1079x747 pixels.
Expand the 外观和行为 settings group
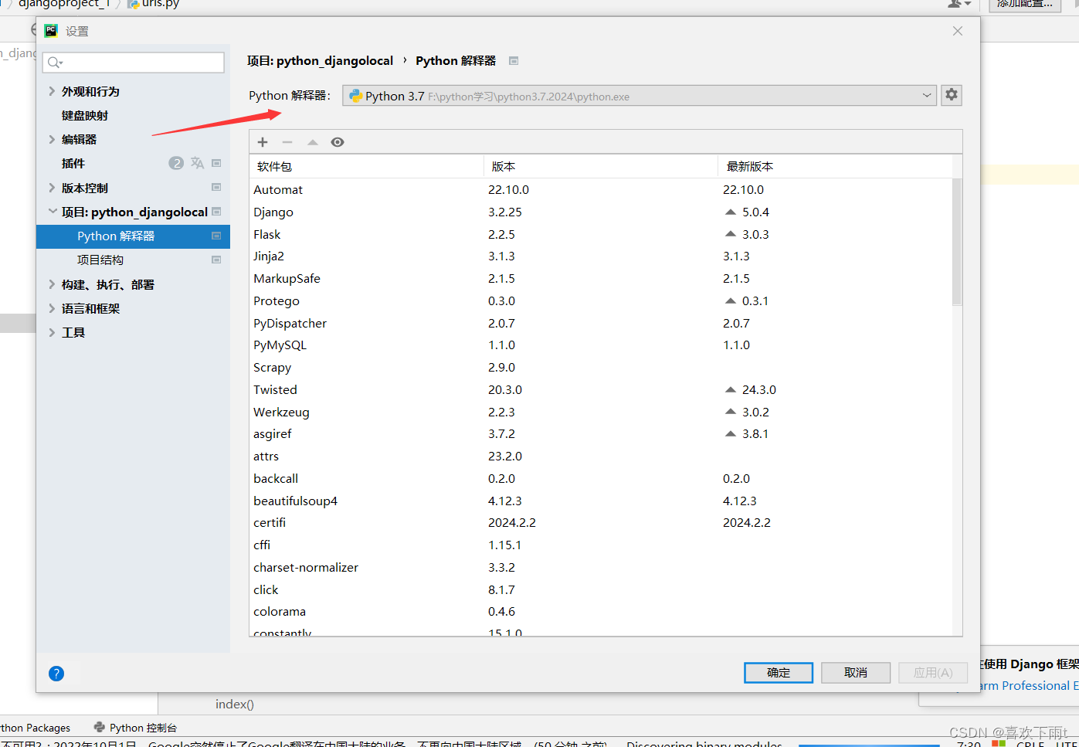52,91
